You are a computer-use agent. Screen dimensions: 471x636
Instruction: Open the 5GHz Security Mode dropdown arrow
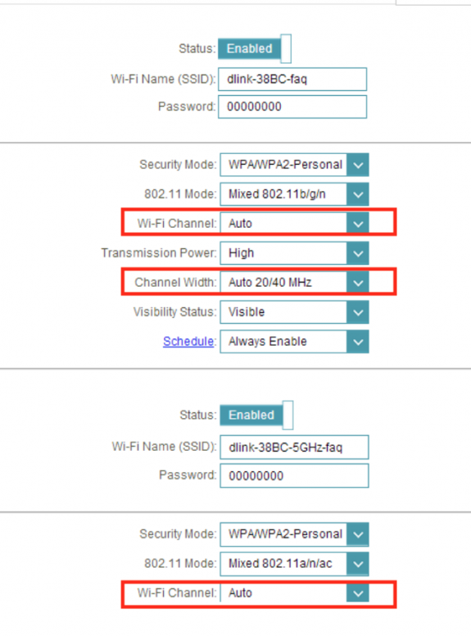tap(357, 534)
